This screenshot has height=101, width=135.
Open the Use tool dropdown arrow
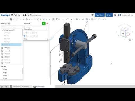point(60,19)
